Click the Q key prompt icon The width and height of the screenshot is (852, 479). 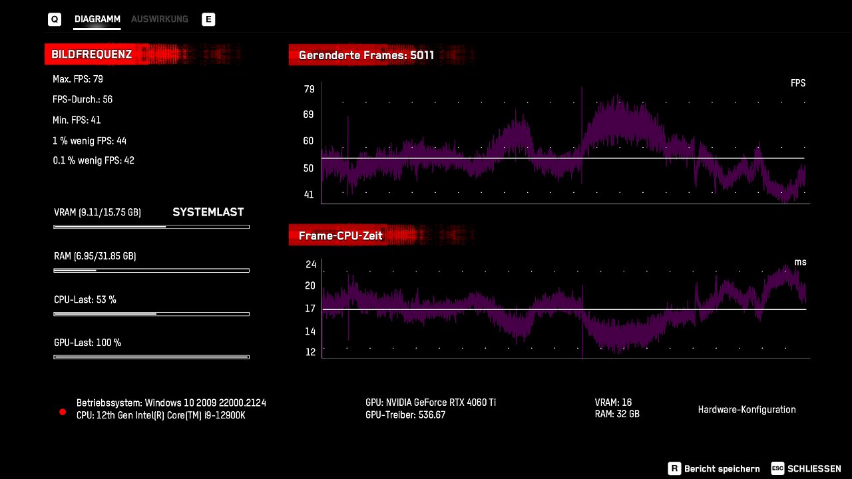click(55, 19)
